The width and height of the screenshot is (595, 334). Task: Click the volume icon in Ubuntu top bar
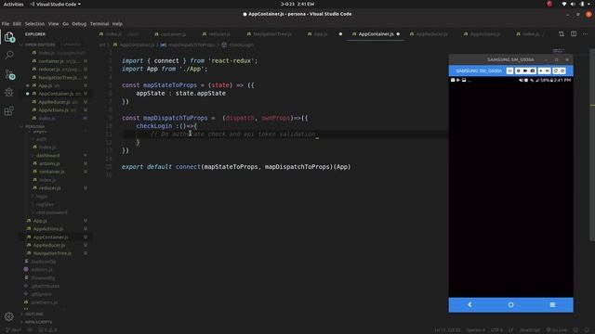tap(573, 4)
